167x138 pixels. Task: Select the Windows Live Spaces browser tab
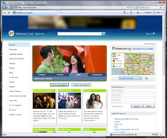(x=35, y=13)
